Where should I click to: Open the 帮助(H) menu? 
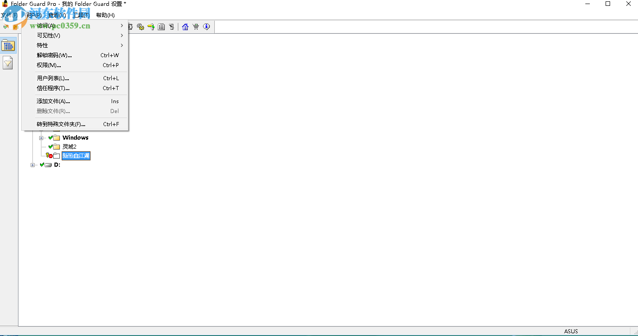(105, 15)
